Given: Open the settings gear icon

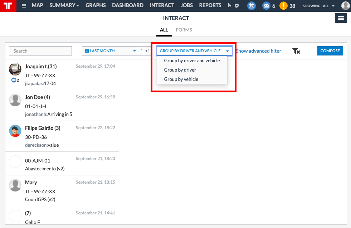Looking at the screenshot, I should tap(237, 6).
